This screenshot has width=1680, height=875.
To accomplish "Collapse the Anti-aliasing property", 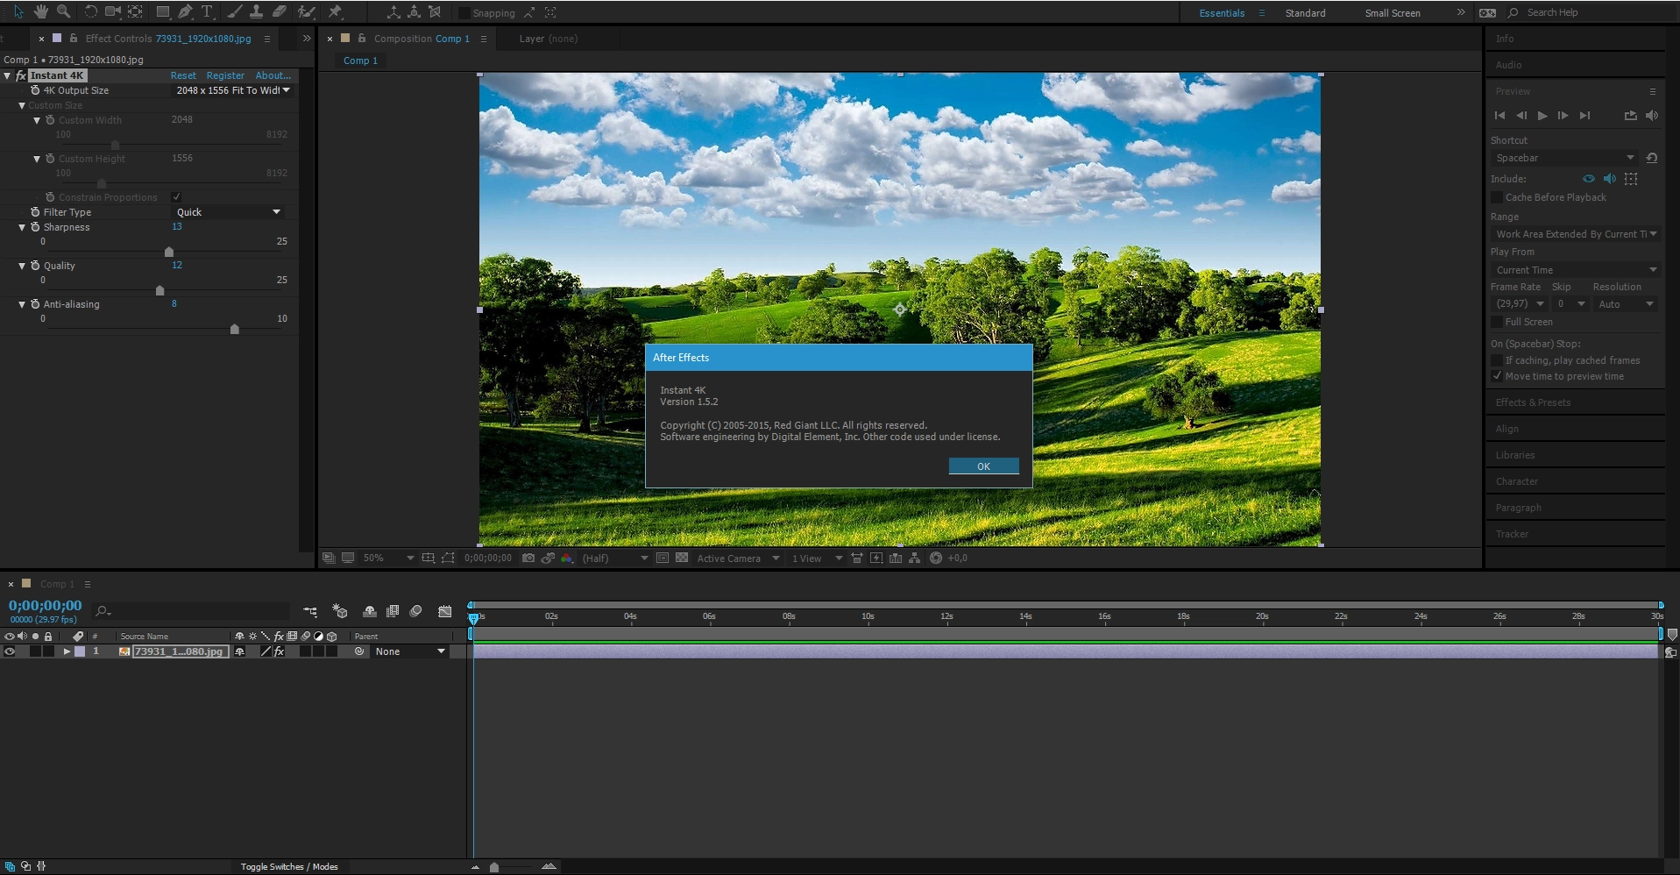I will point(22,304).
